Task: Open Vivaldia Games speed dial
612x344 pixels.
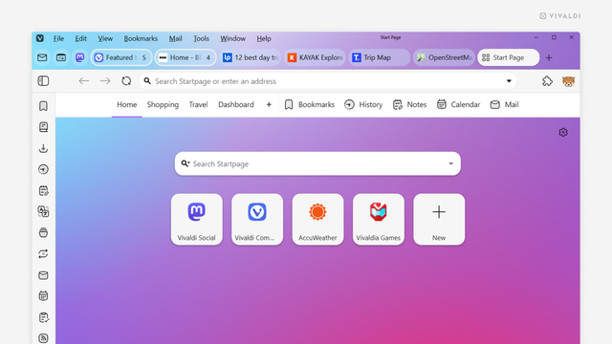Action: point(379,219)
